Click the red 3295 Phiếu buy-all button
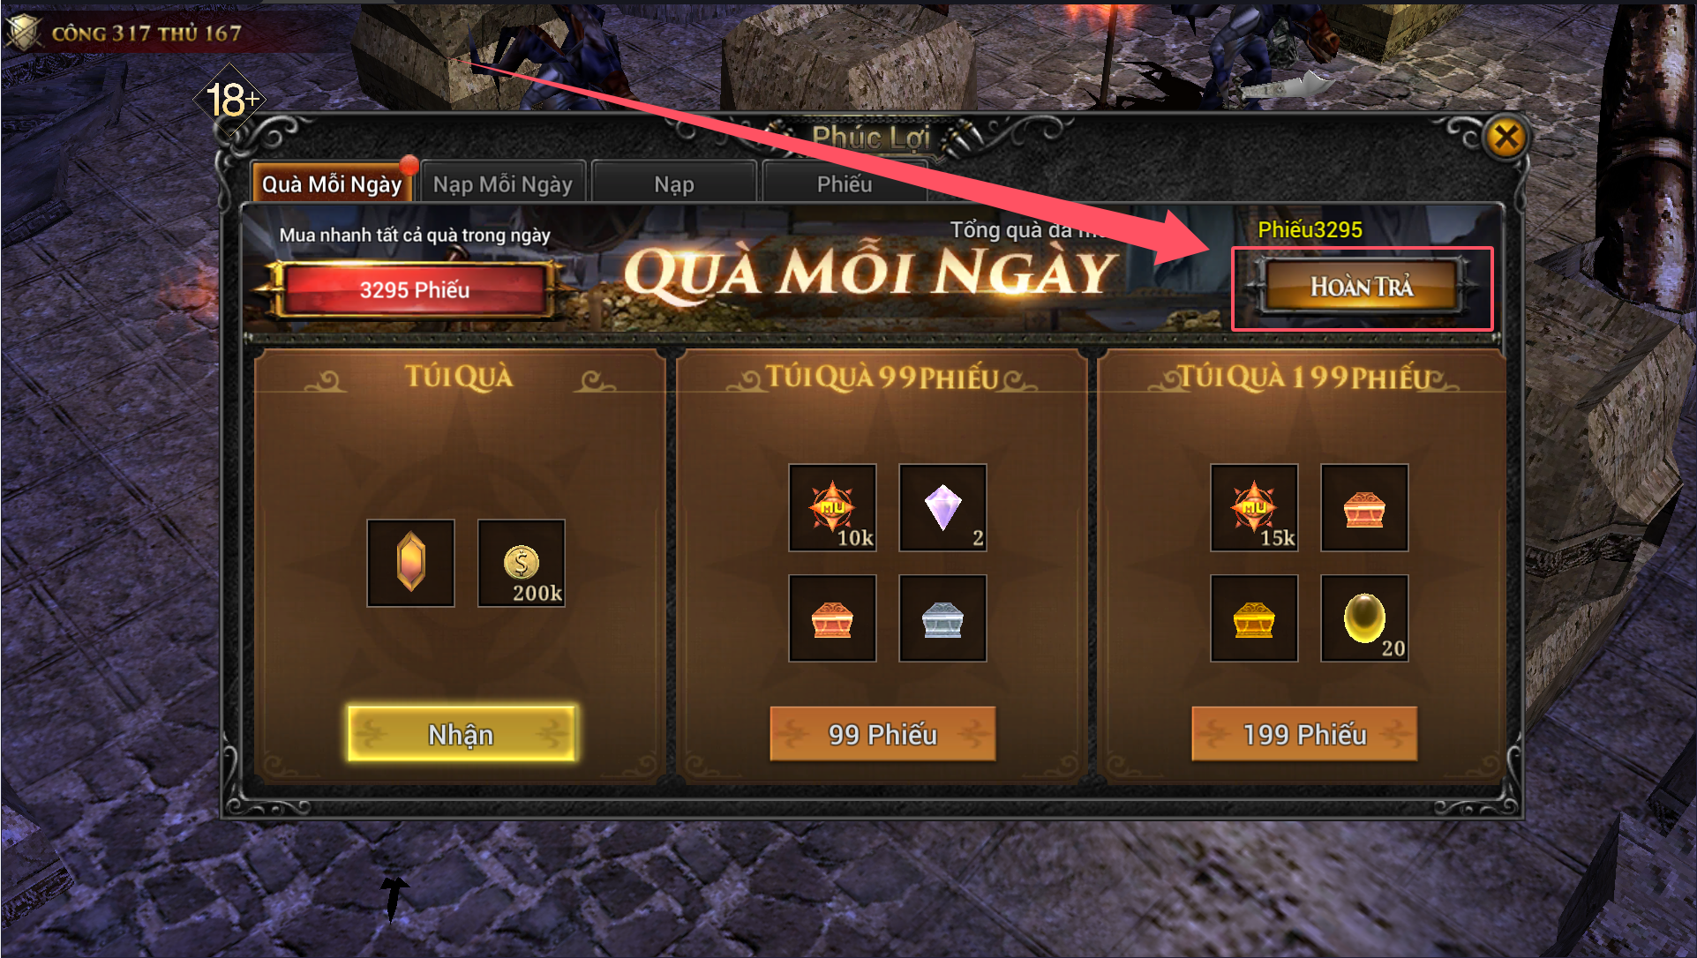Image resolution: width=1697 pixels, height=958 pixels. pyautogui.click(x=415, y=289)
